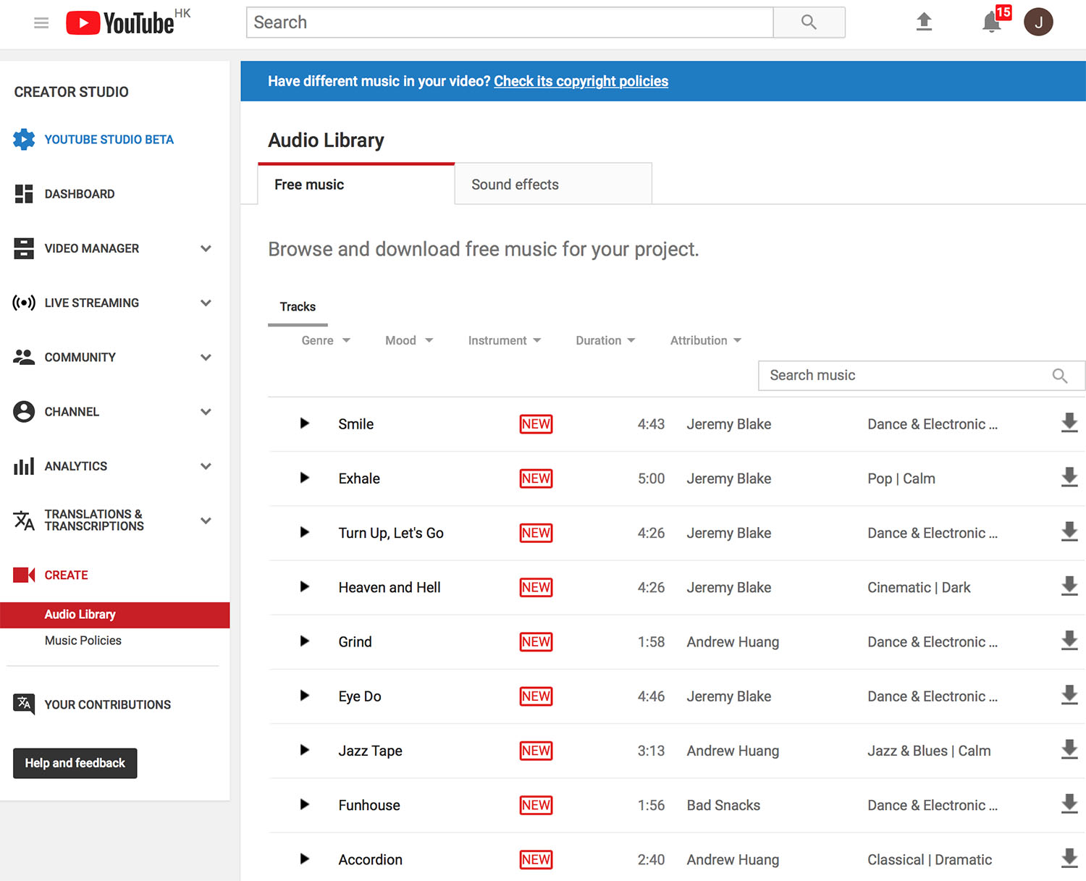Click the Your Contributions icon
The image size is (1086, 881).
coord(24,704)
